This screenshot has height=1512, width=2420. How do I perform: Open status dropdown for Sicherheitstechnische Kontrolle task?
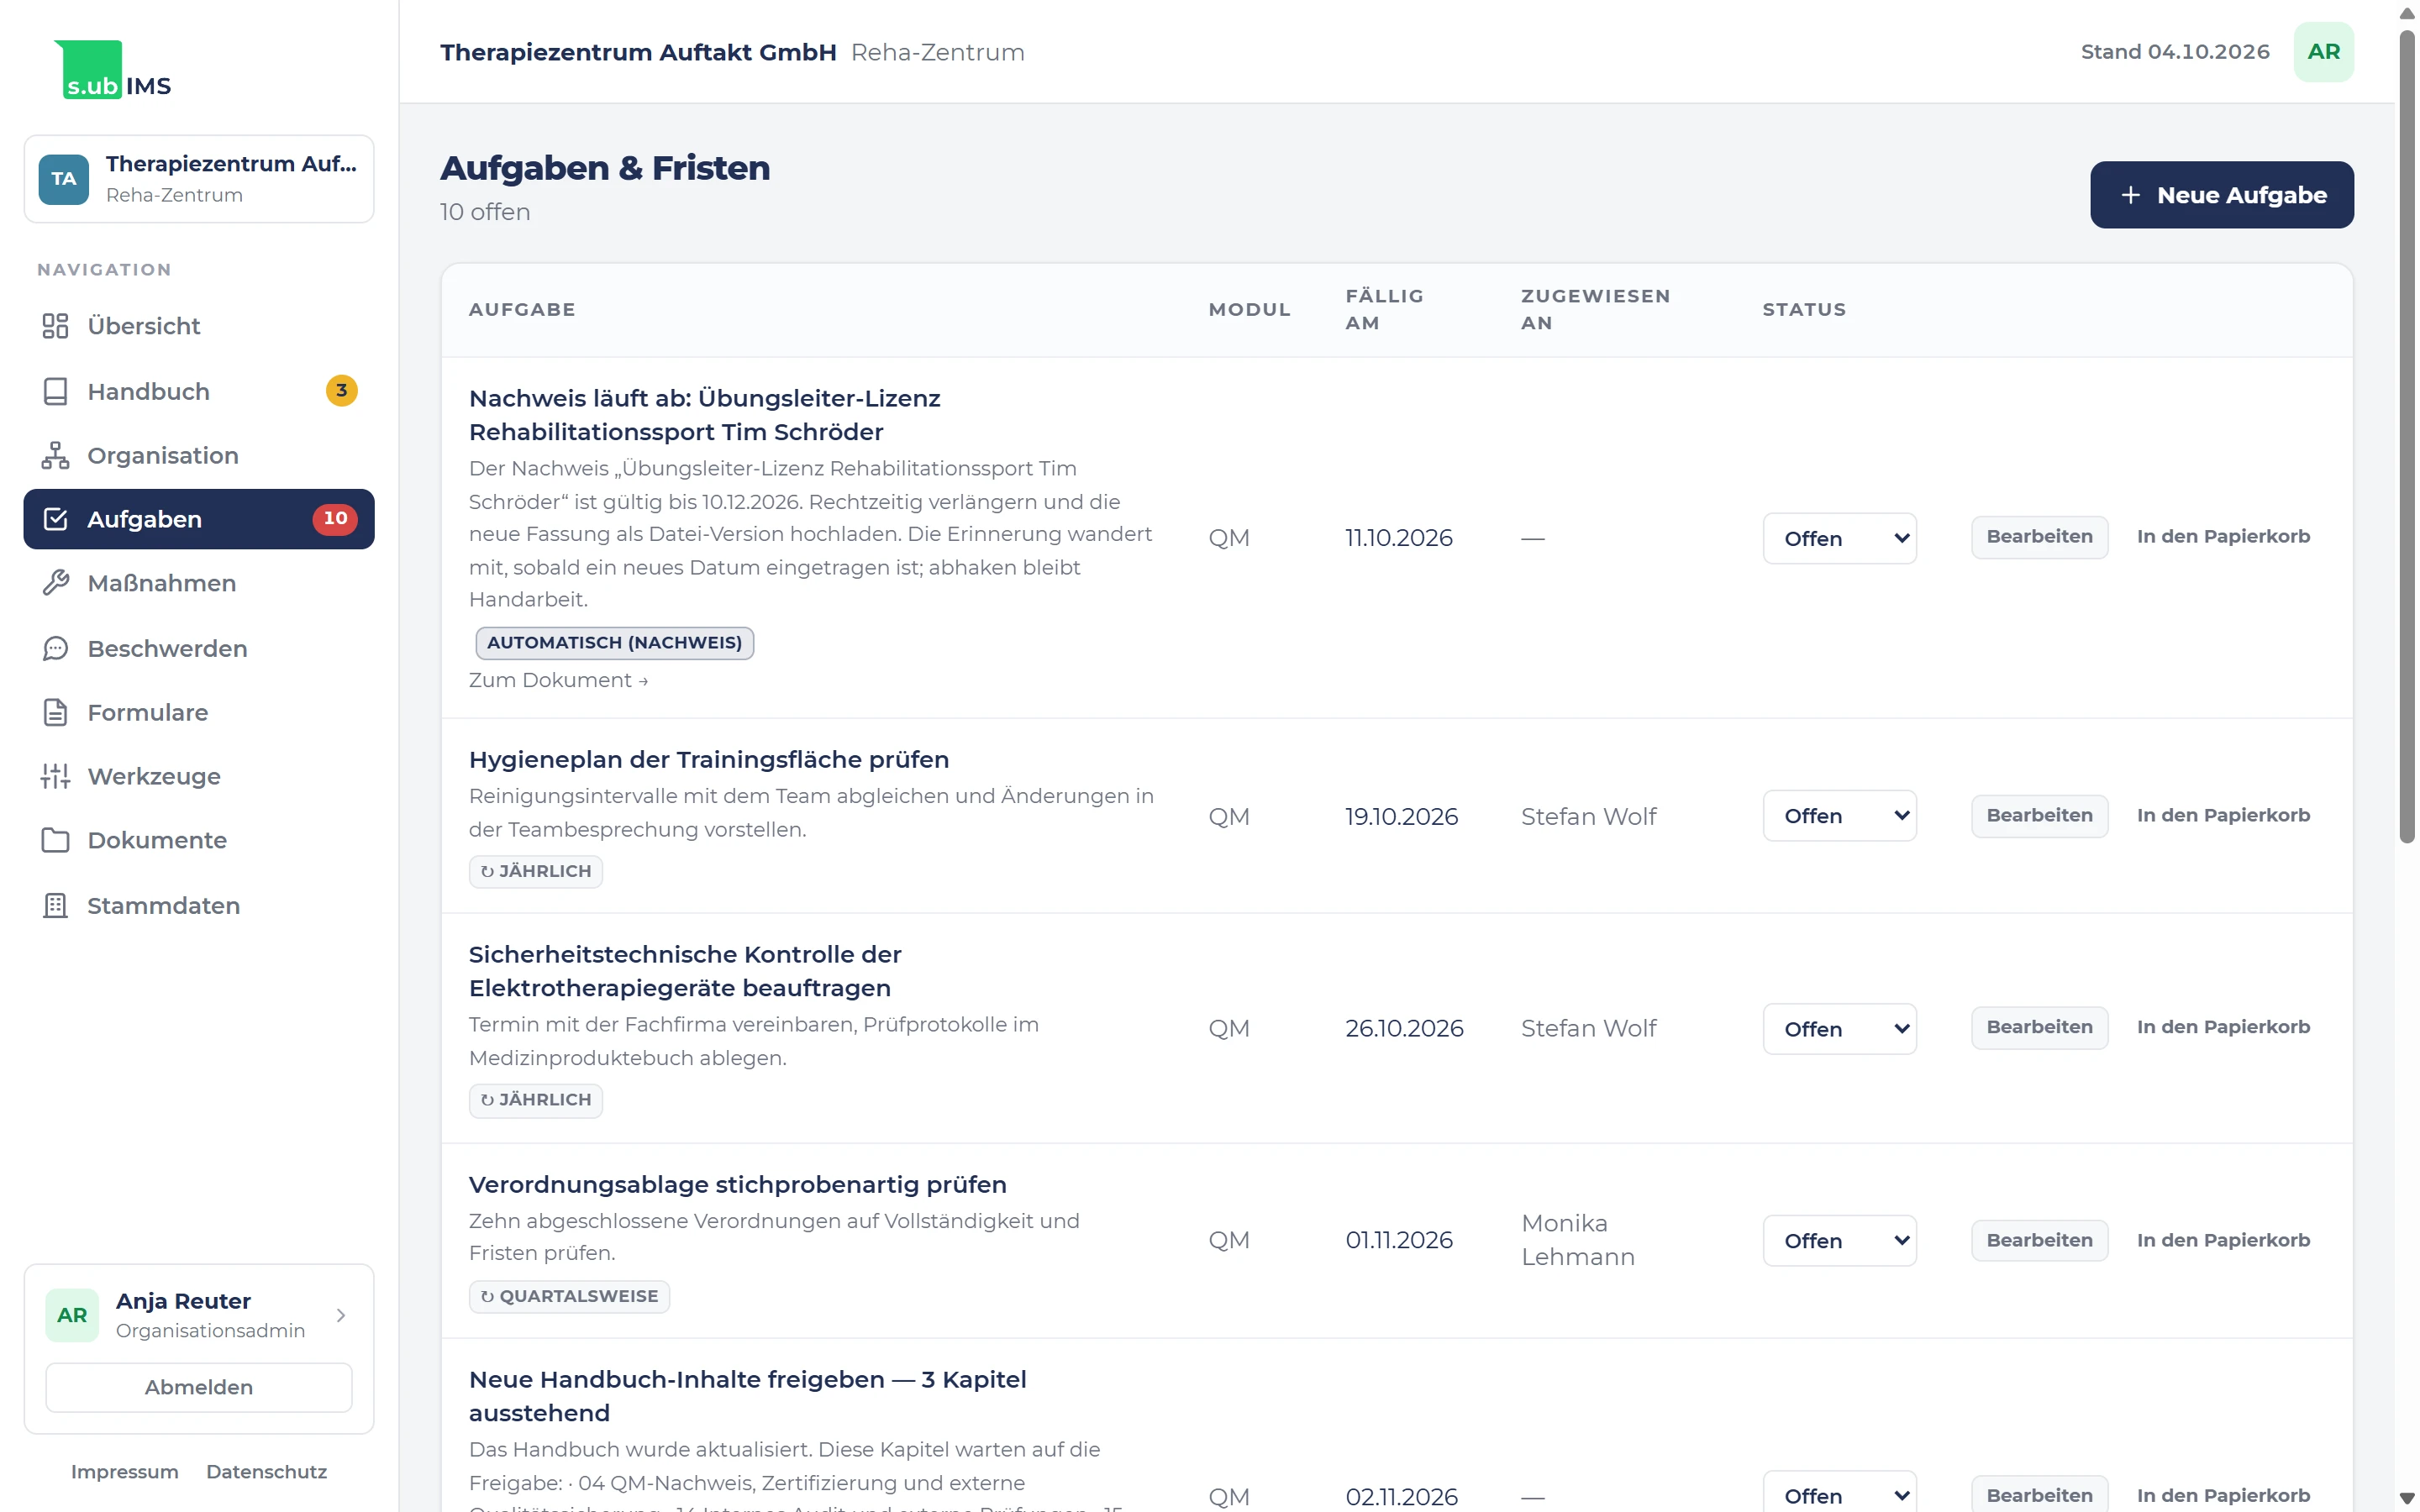(x=1839, y=1029)
